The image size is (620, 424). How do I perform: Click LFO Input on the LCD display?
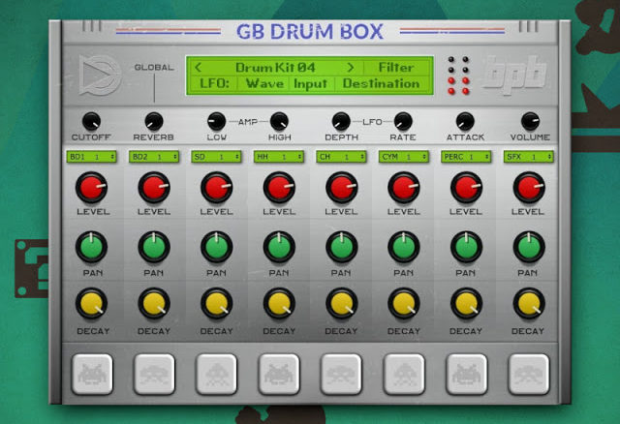(310, 84)
